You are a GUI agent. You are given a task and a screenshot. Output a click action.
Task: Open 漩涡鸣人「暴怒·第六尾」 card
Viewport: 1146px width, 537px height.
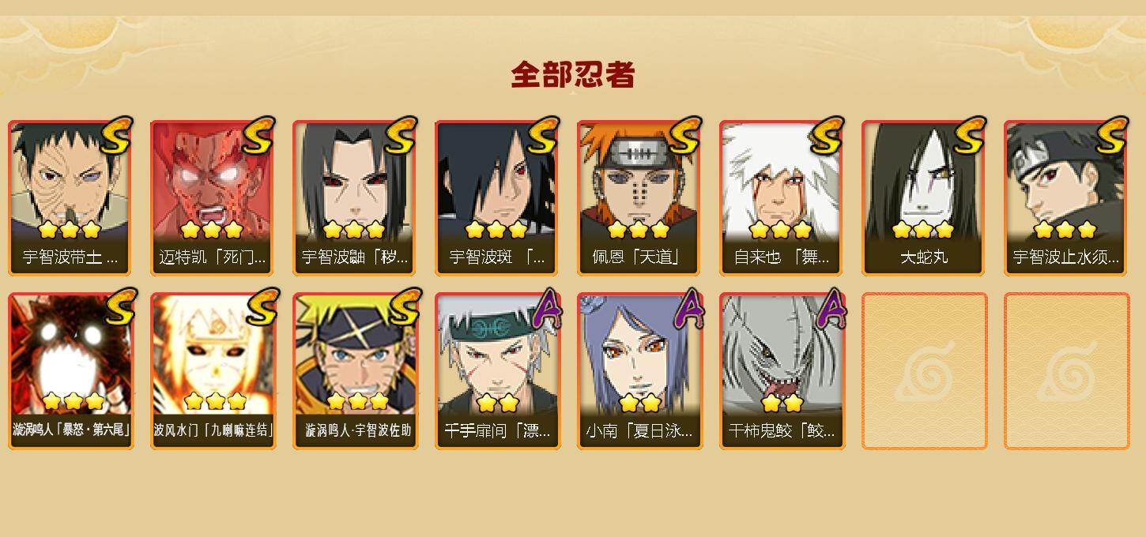click(71, 371)
